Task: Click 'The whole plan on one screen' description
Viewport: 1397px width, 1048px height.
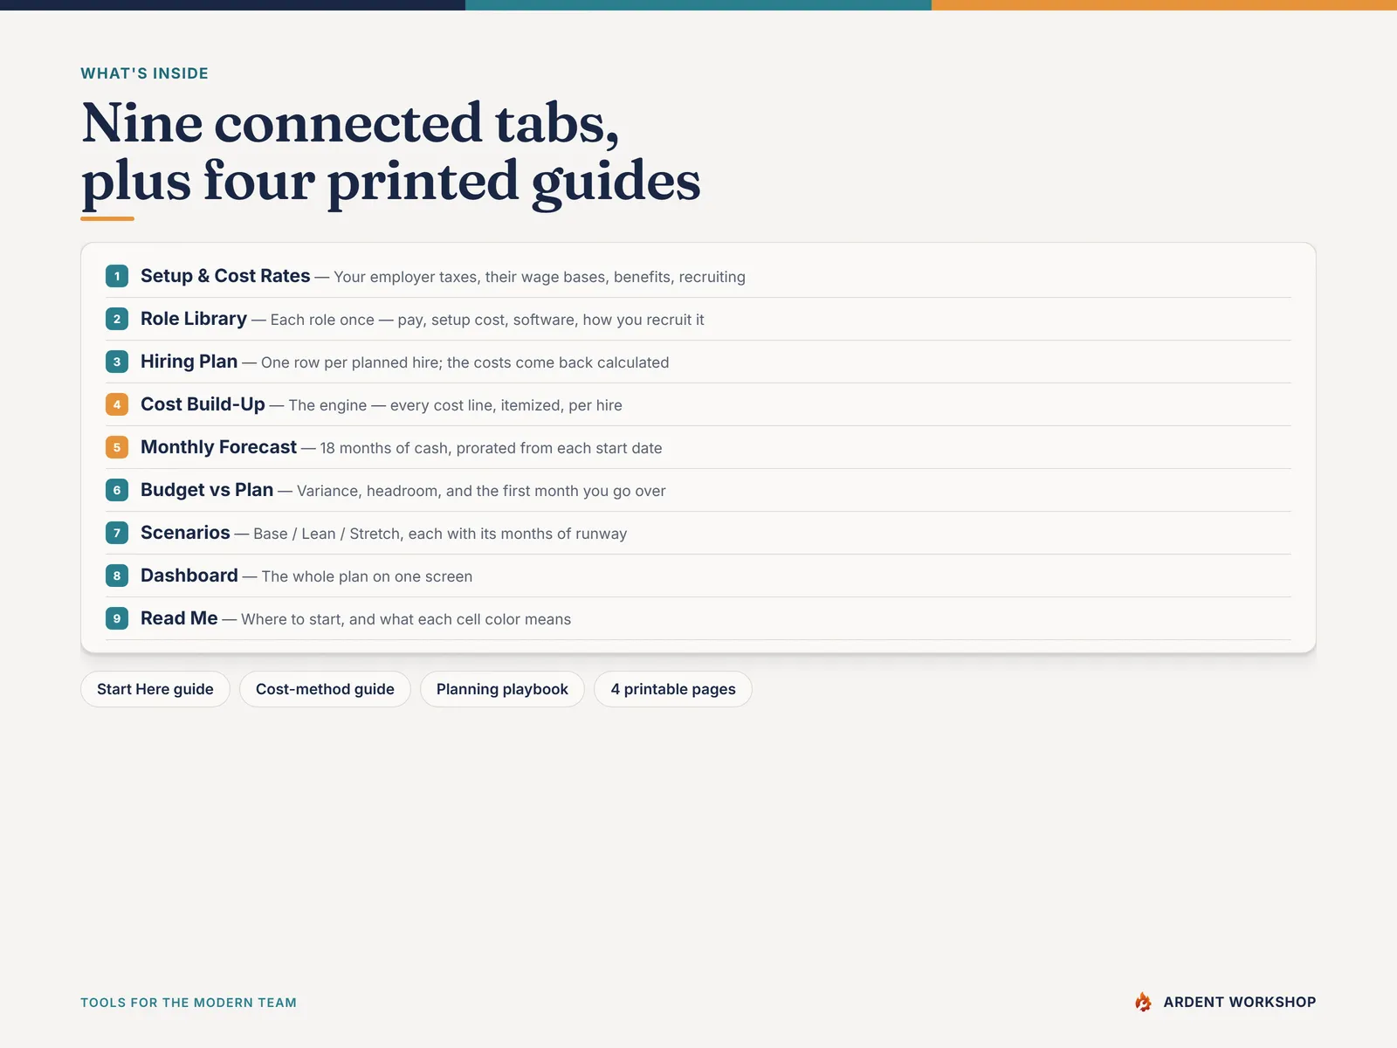Action: 367,576
